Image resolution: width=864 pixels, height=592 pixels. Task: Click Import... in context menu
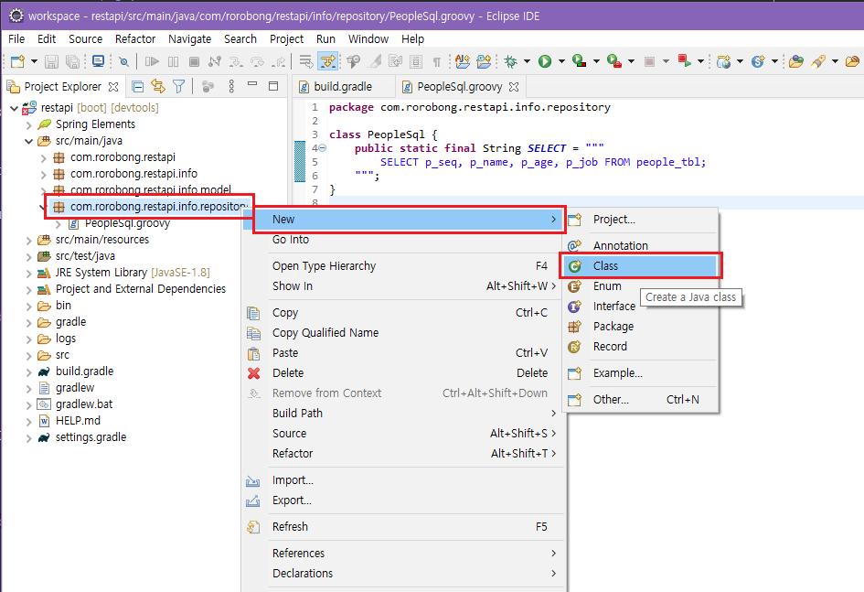click(403, 480)
